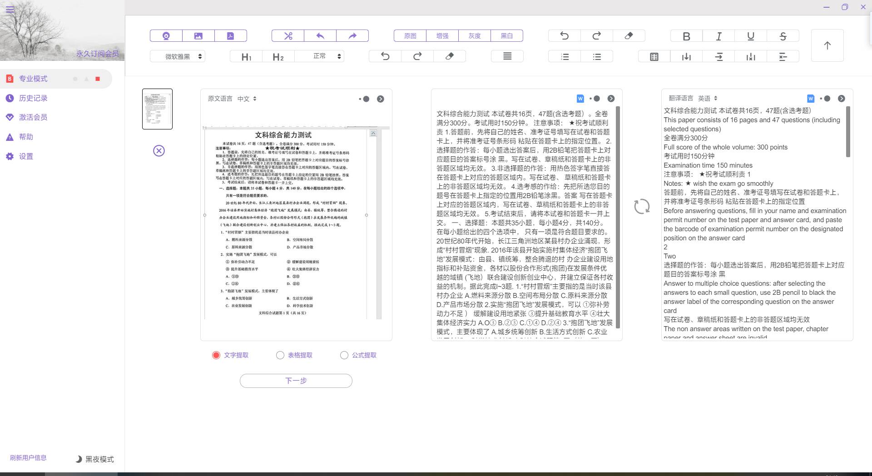Toggle Underline formatting

tap(750, 36)
